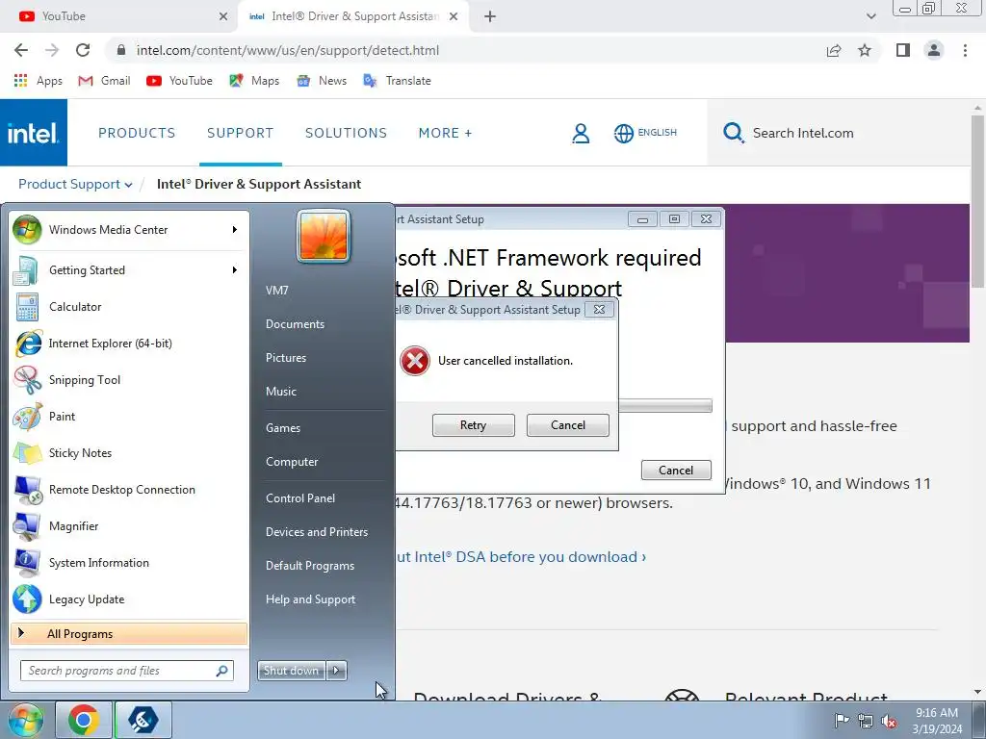Open Apps shortcut in bookmarks bar
Image resolution: width=986 pixels, height=739 pixels.
click(x=38, y=81)
